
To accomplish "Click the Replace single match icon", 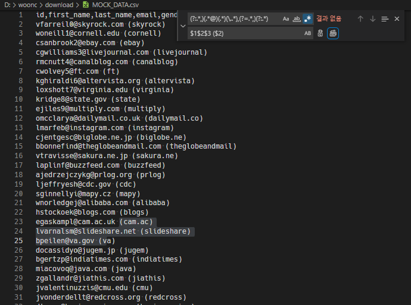I will [320, 33].
